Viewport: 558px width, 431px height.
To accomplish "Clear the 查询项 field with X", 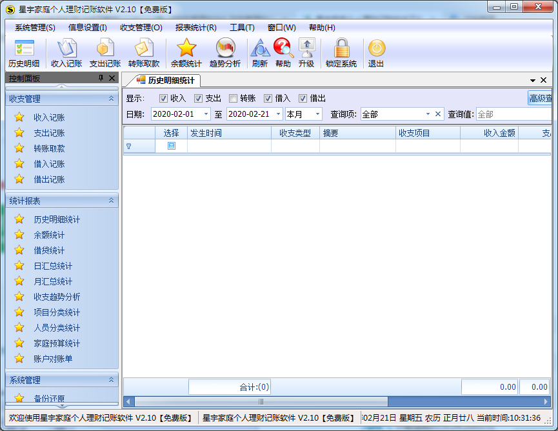I will [438, 114].
